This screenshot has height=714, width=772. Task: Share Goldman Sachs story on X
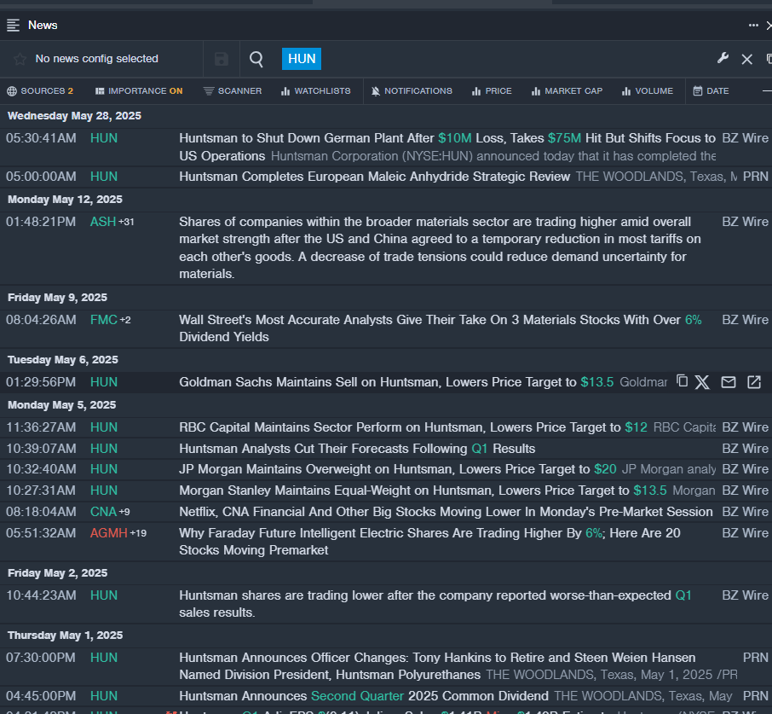pyautogui.click(x=702, y=382)
